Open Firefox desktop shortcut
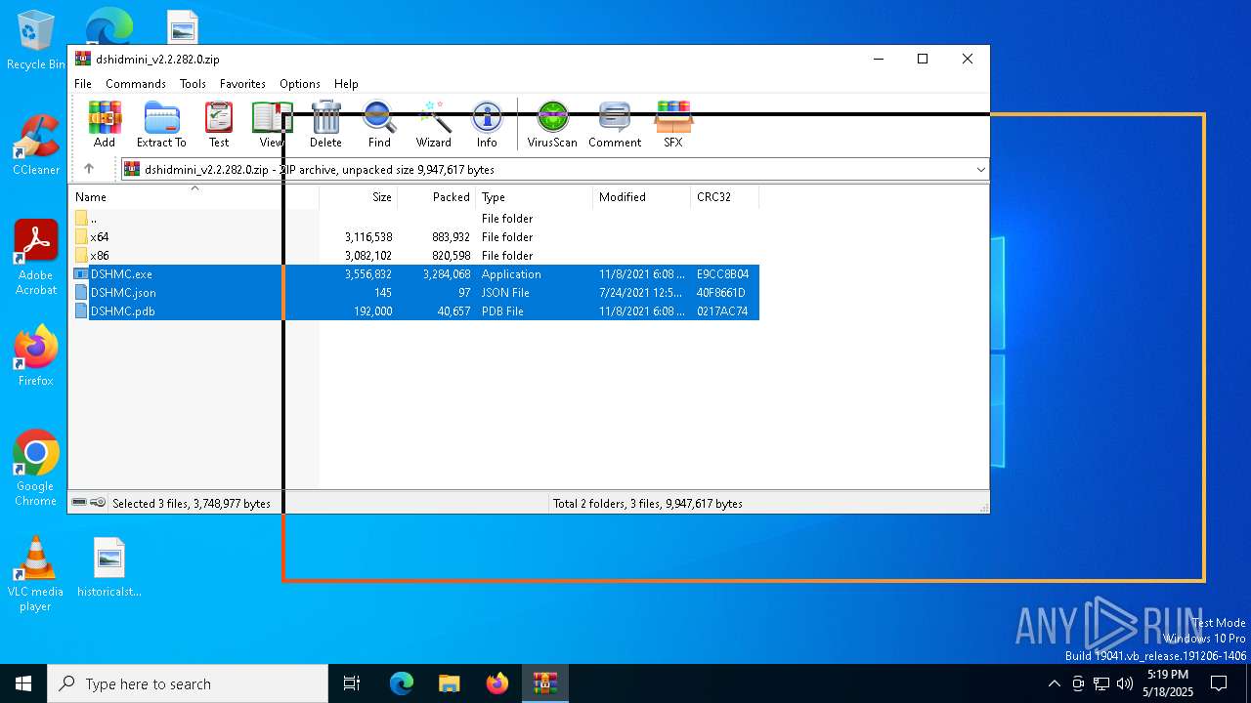1251x703 pixels. point(36,356)
